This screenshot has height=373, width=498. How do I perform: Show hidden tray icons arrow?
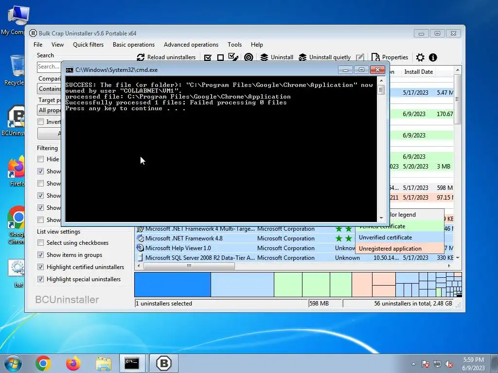[413, 364]
